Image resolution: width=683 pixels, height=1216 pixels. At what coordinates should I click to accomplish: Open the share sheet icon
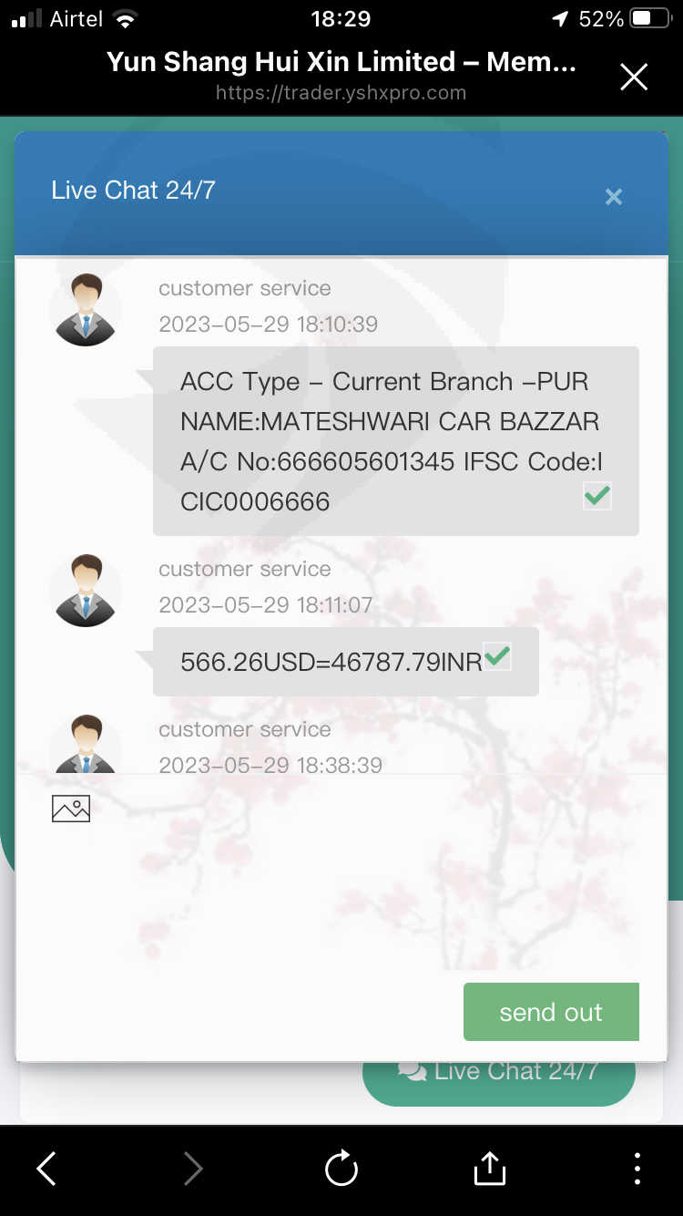(x=490, y=1168)
